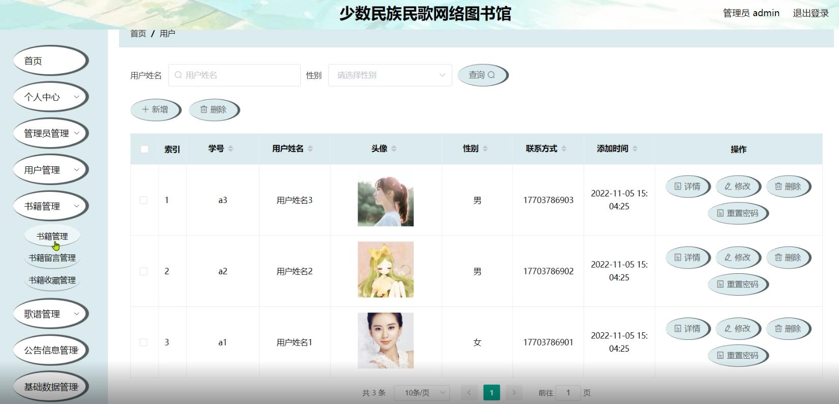Image resolution: width=839 pixels, height=404 pixels.
Task: Expand the 管理员管理 sidebar menu
Action: pos(50,133)
